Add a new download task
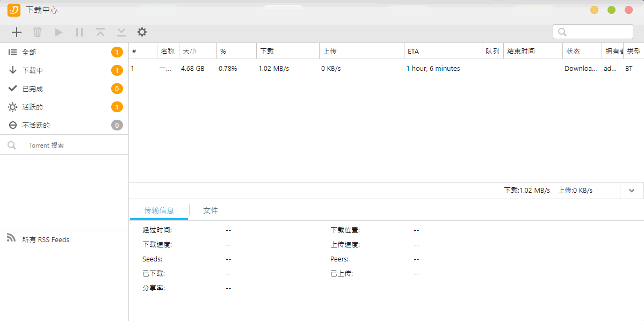Image resolution: width=644 pixels, height=321 pixels. click(x=16, y=32)
